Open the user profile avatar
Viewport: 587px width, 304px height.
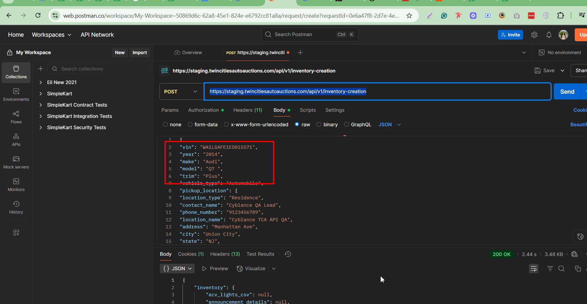tap(563, 35)
